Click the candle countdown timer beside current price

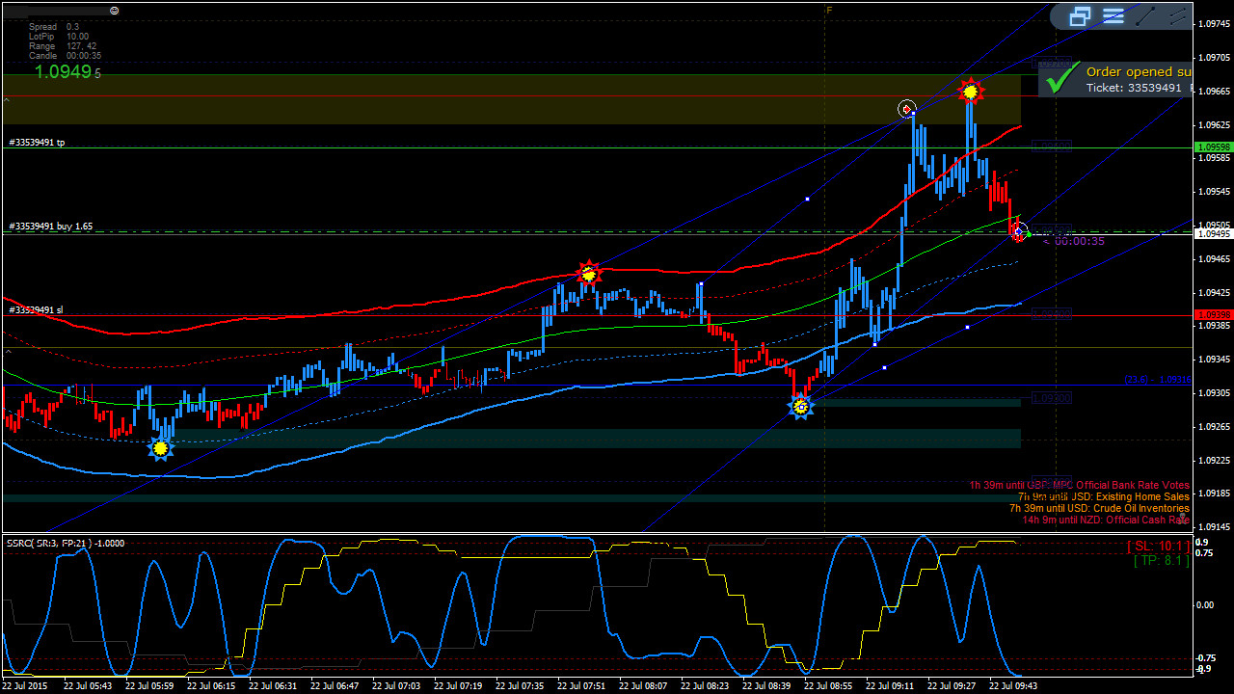(1073, 241)
